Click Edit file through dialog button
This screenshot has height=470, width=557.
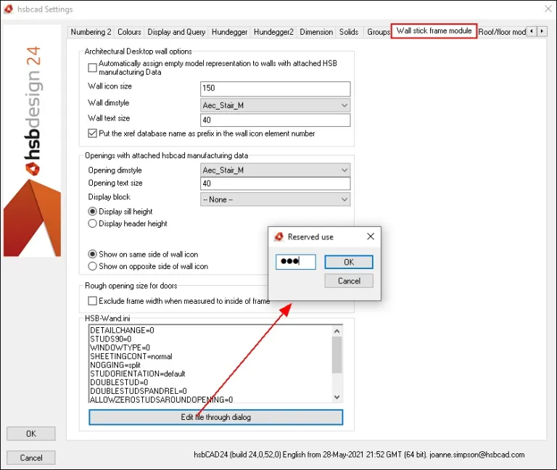(x=216, y=417)
